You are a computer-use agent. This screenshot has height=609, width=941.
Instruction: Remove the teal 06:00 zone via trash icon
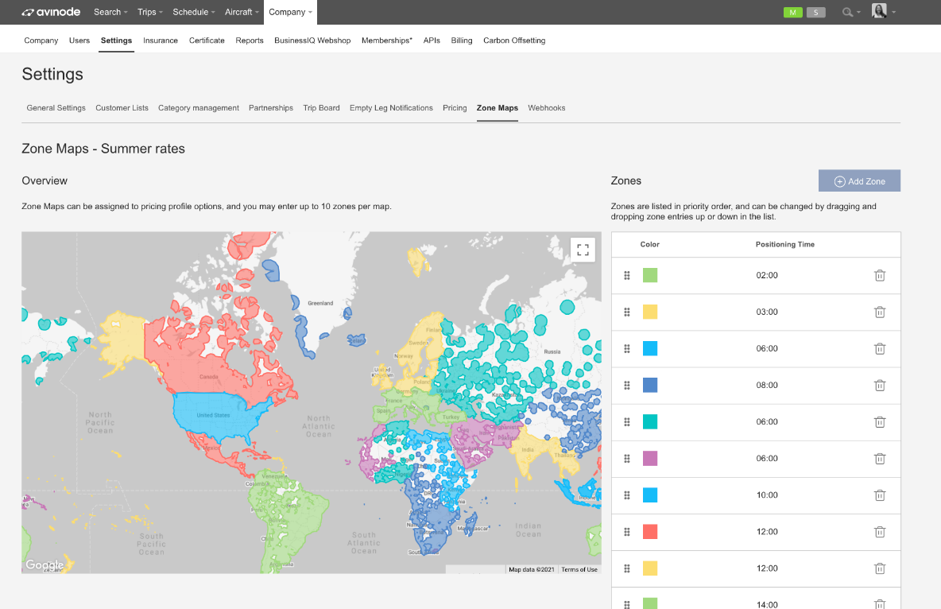880,422
